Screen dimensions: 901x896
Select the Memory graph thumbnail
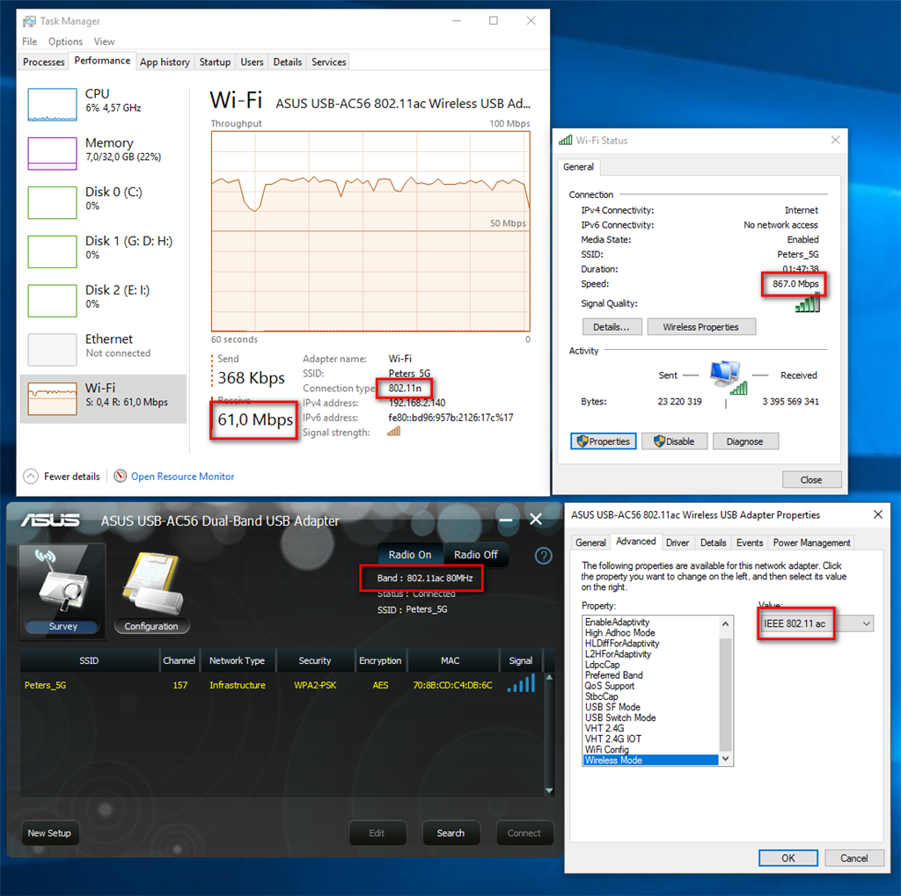52,153
